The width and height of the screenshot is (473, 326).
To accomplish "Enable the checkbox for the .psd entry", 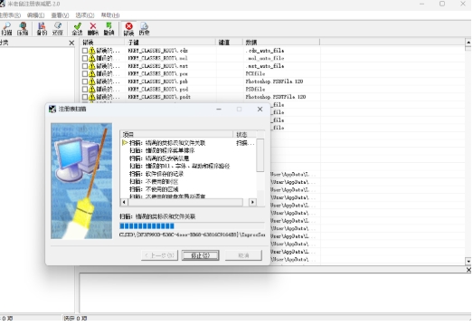I will [85, 89].
